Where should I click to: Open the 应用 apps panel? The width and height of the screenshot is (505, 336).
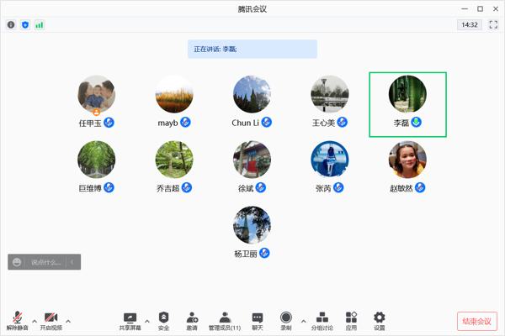pos(351,320)
